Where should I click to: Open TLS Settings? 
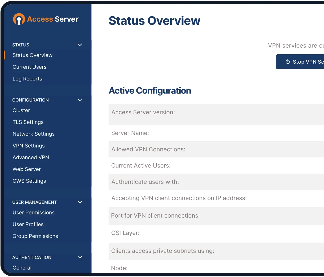pos(28,122)
